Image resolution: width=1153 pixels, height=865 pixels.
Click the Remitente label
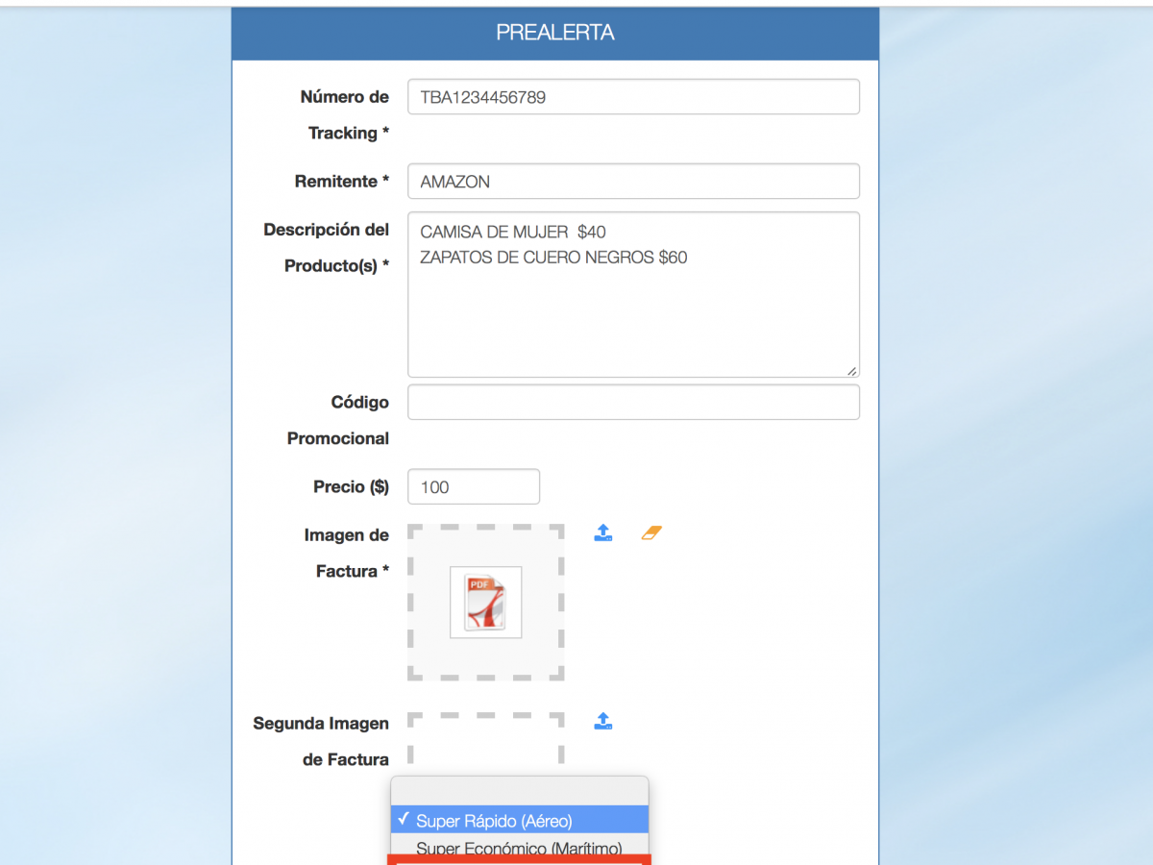pos(341,182)
